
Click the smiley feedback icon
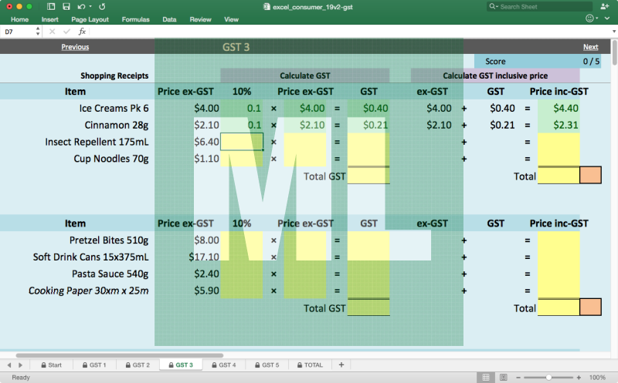tap(590, 18)
